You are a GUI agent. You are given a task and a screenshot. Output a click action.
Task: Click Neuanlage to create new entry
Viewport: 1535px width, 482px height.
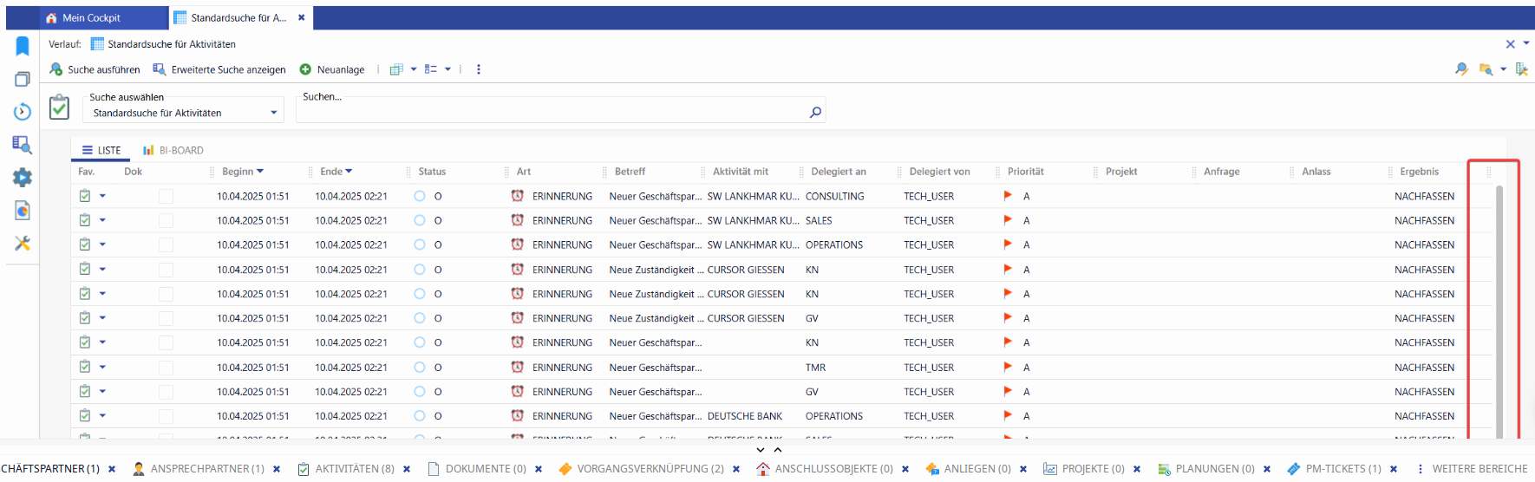[332, 69]
